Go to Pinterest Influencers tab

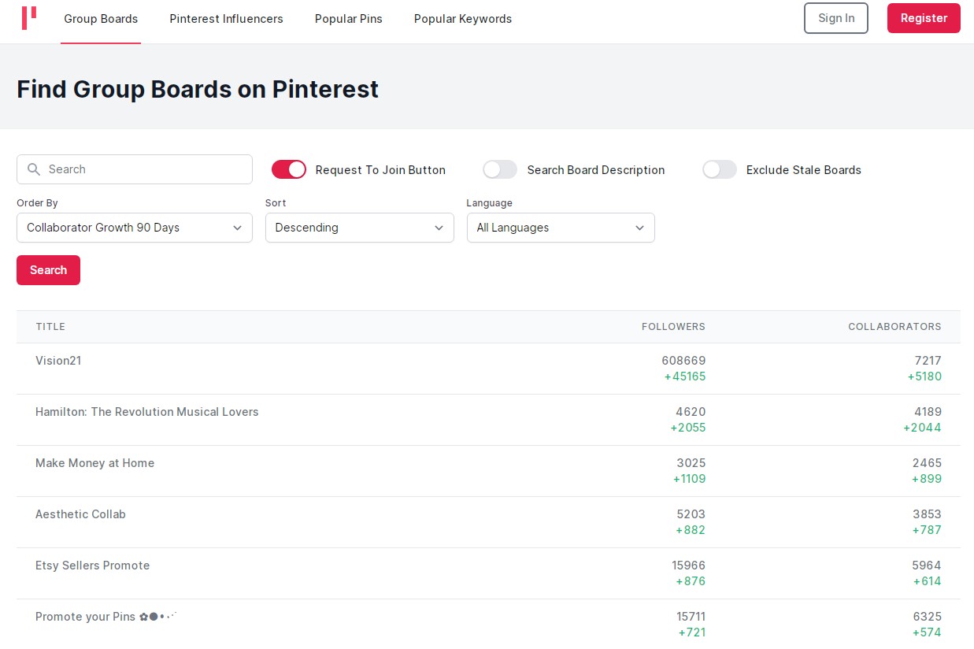(x=226, y=19)
